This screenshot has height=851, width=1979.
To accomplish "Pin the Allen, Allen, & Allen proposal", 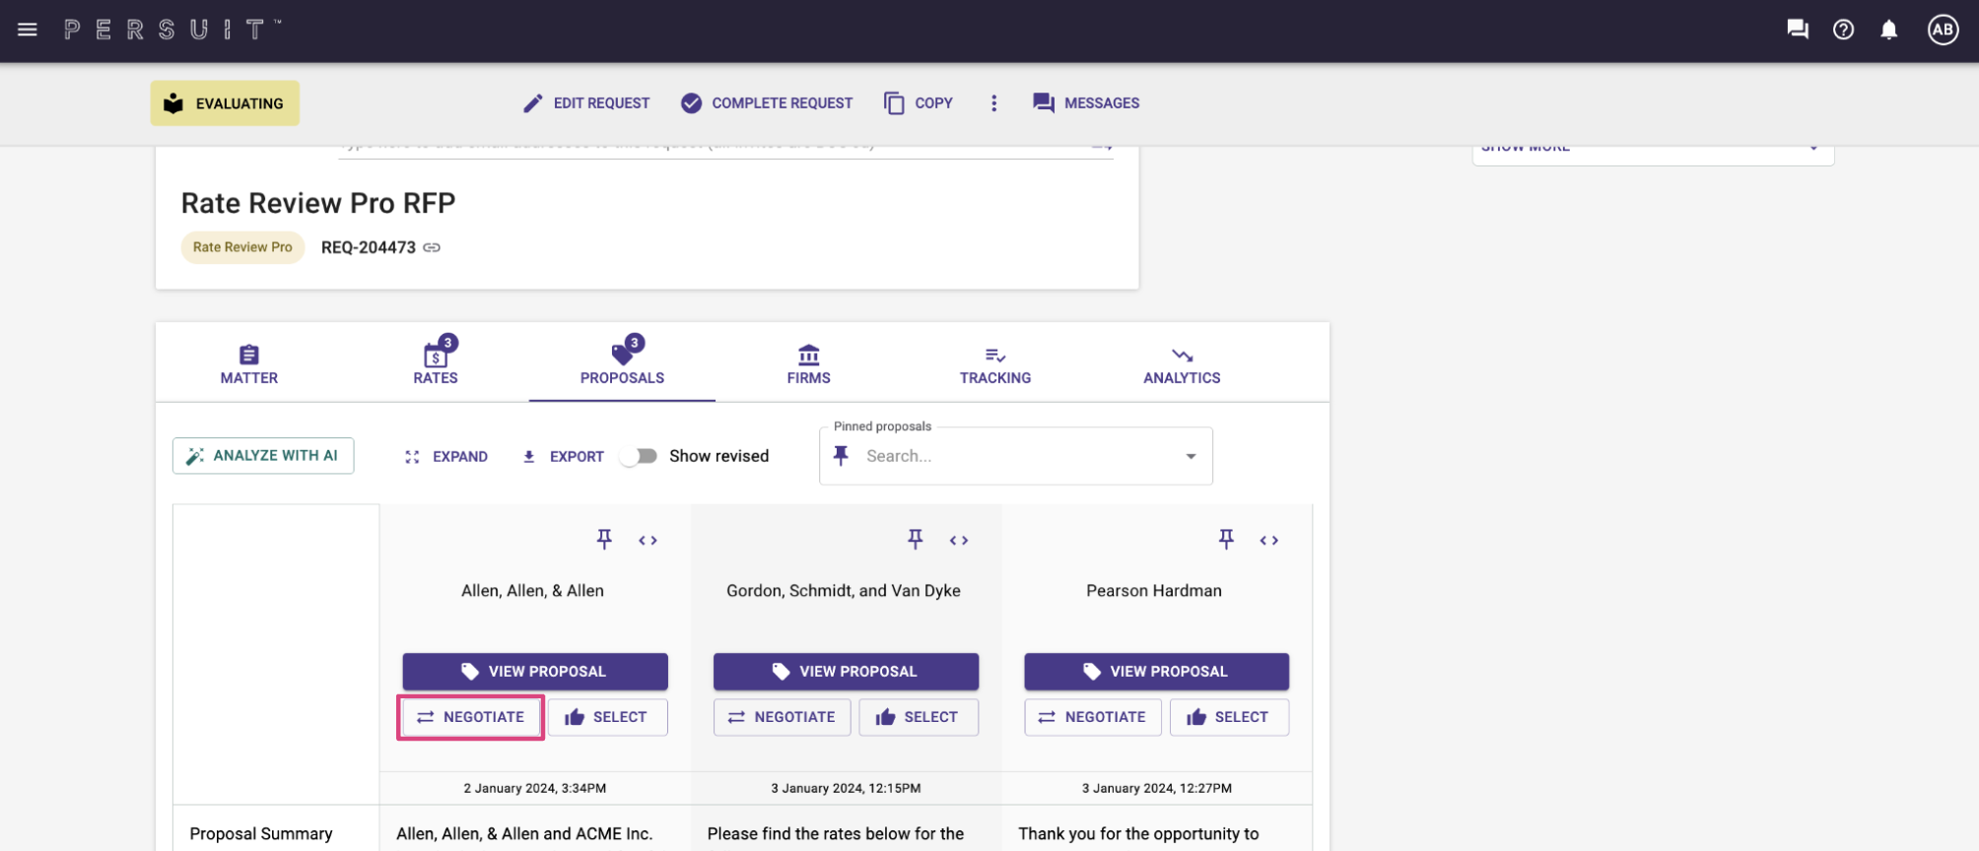I will [x=604, y=539].
